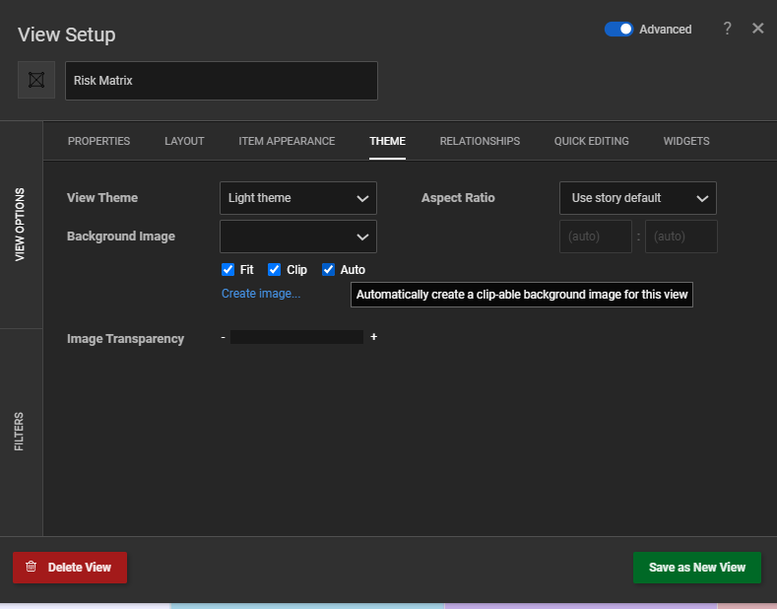Increase image transparency with plus button
The width and height of the screenshot is (777, 609).
point(373,337)
